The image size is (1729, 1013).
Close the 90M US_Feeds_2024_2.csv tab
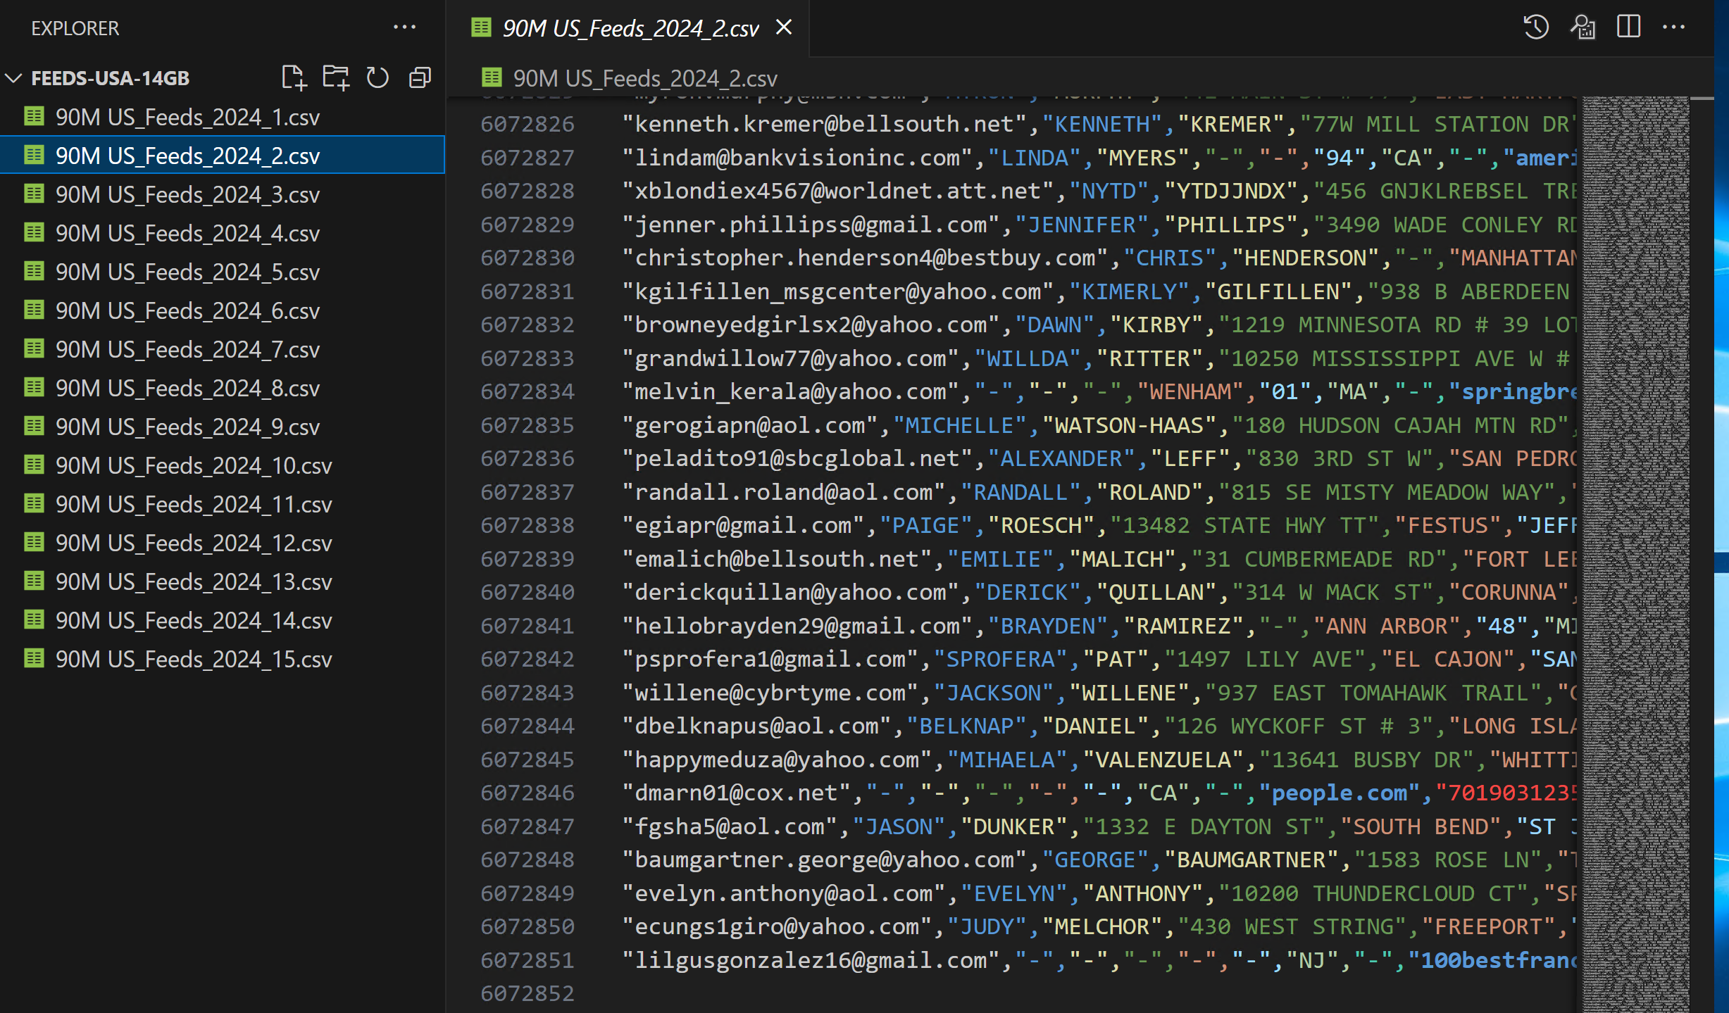coord(784,27)
